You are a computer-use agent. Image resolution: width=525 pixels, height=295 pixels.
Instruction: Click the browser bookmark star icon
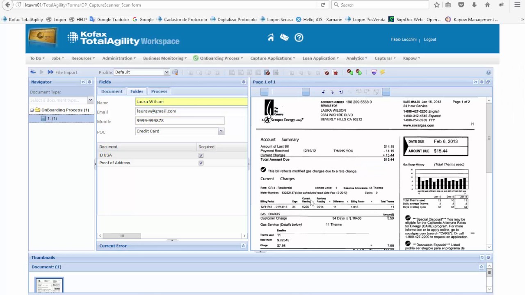click(x=437, y=5)
